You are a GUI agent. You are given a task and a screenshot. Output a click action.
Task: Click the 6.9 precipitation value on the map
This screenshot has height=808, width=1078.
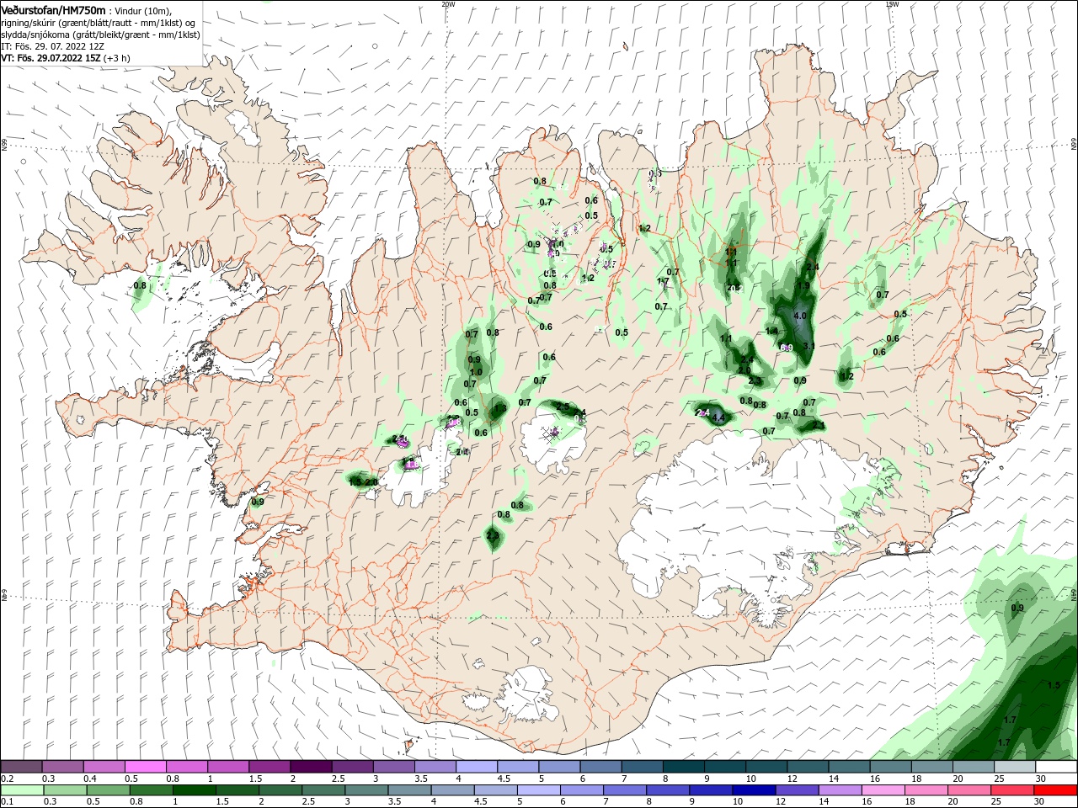[x=787, y=348]
